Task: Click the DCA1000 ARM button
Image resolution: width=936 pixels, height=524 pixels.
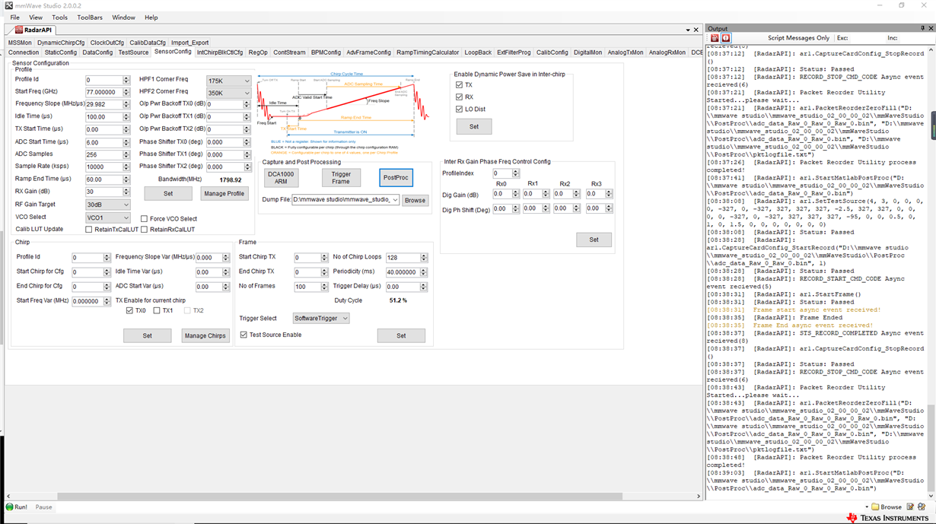Action: pos(281,178)
